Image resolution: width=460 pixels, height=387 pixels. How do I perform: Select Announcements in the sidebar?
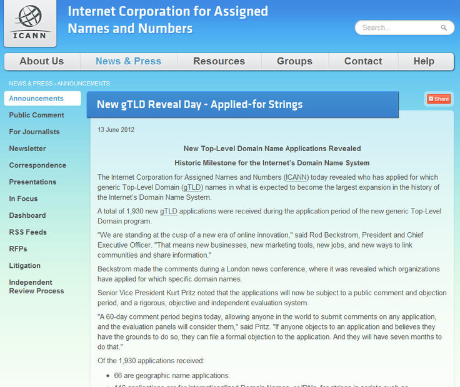click(x=42, y=99)
